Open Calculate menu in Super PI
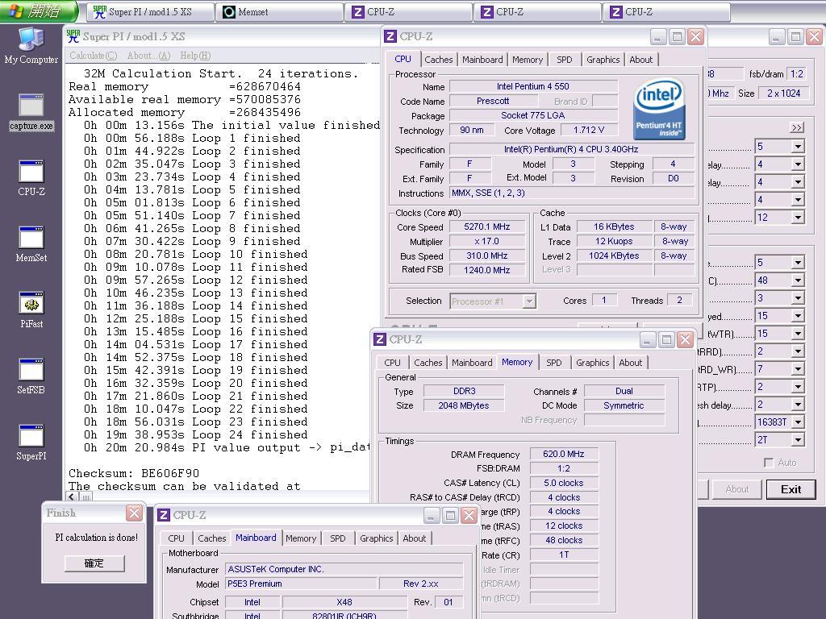826x619 pixels. pos(94,56)
